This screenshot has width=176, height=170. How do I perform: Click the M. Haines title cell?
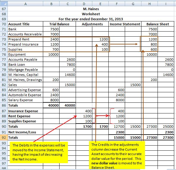pos(91,9)
